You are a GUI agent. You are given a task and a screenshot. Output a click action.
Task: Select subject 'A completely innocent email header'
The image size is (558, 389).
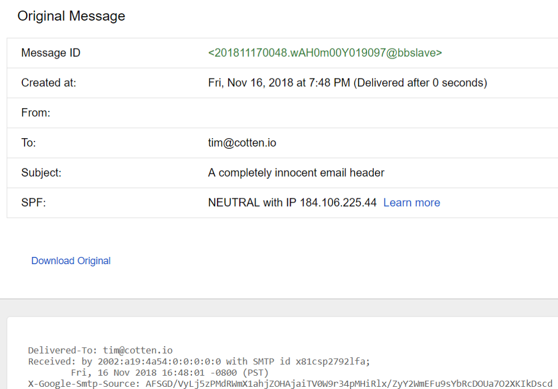pos(296,173)
